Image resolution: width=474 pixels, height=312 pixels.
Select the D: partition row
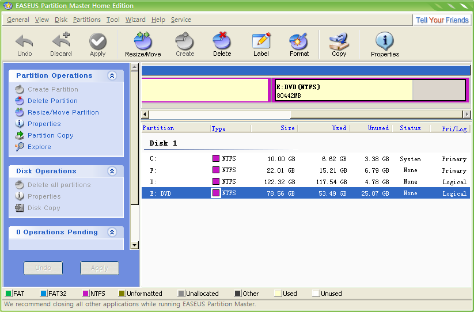(306, 181)
